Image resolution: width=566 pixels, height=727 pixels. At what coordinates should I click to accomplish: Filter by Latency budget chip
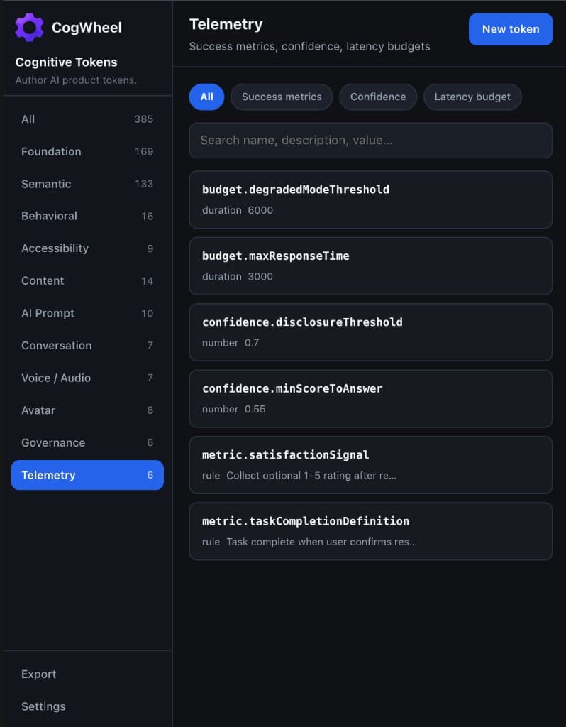tap(472, 97)
